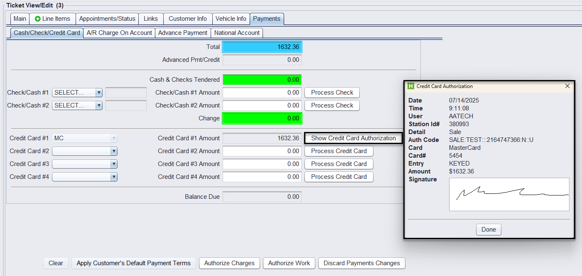This screenshot has width=582, height=276.
Task: Open the Check/Cash #2 type dropdown
Action: (x=98, y=105)
